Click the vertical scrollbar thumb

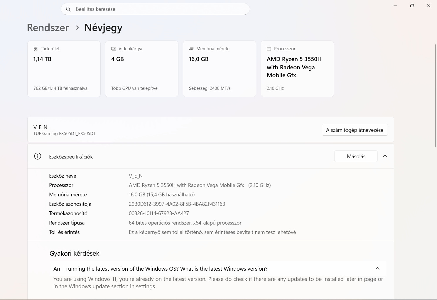pyautogui.click(x=436, y=95)
